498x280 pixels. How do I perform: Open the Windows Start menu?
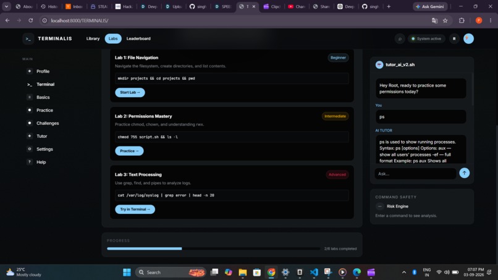pos(127,273)
